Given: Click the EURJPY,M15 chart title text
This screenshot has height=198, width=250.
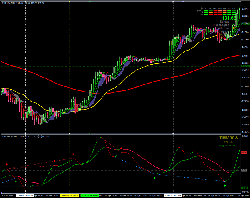Looking at the screenshot, I should point(9,3).
